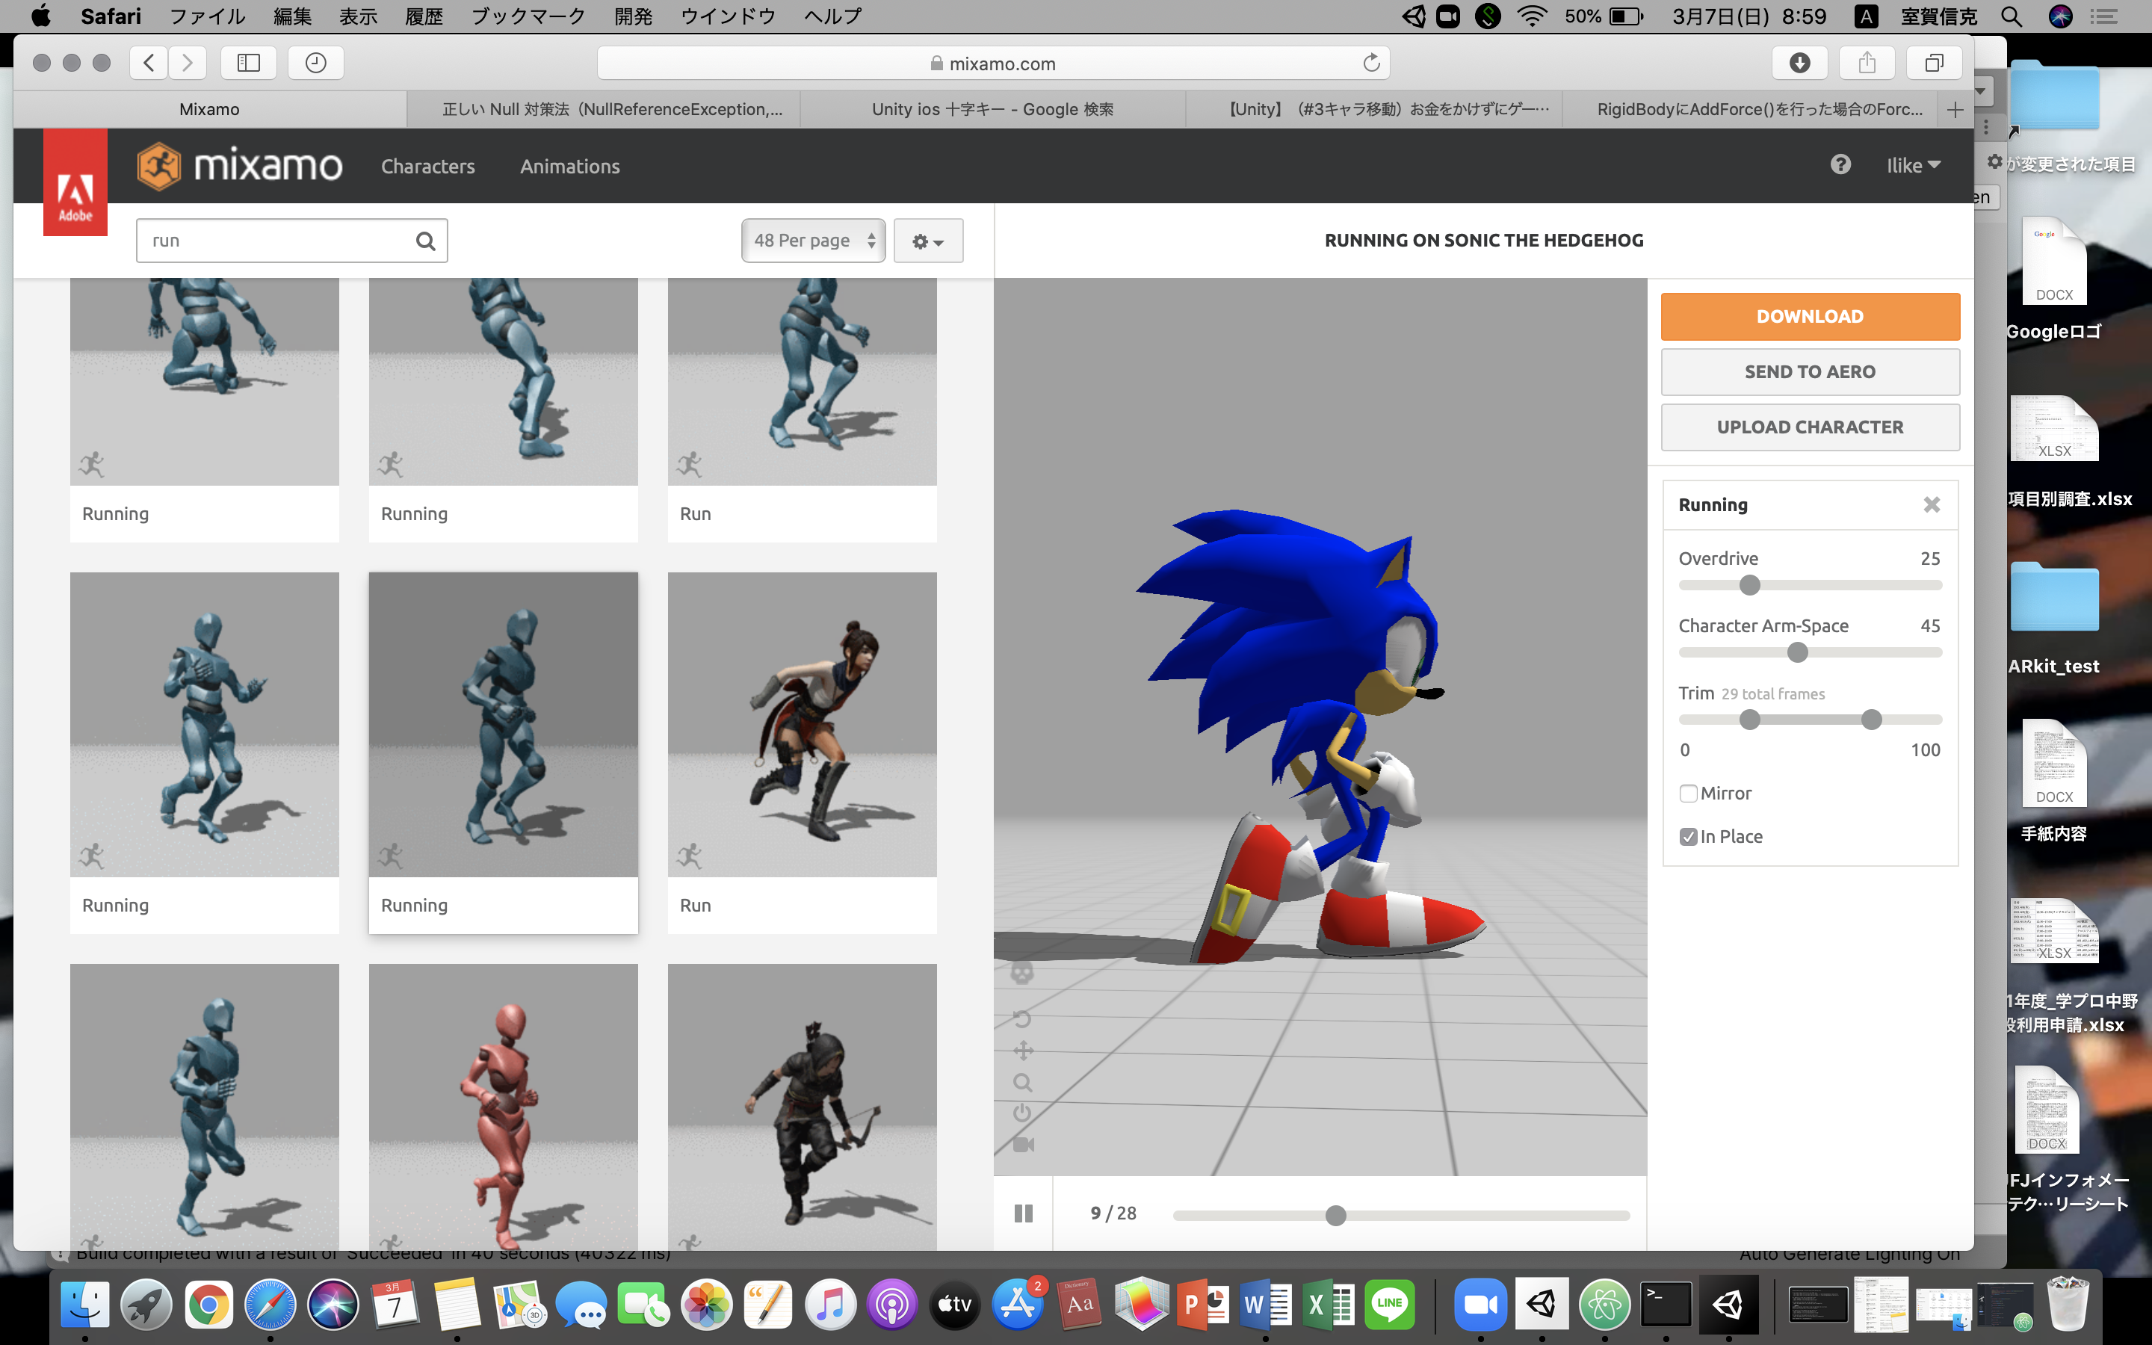Enable the Mirror animation option
2152x1345 pixels.
point(1689,794)
